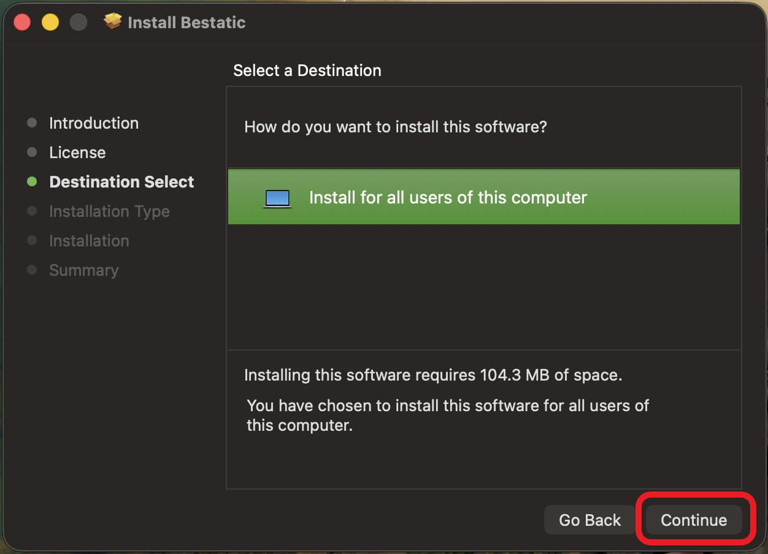The height and width of the screenshot is (554, 768).
Task: Click the Summary step label
Action: (x=84, y=270)
